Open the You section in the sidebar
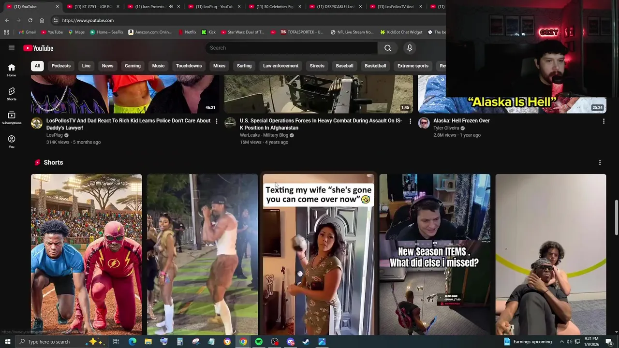619x348 pixels. pos(12,141)
